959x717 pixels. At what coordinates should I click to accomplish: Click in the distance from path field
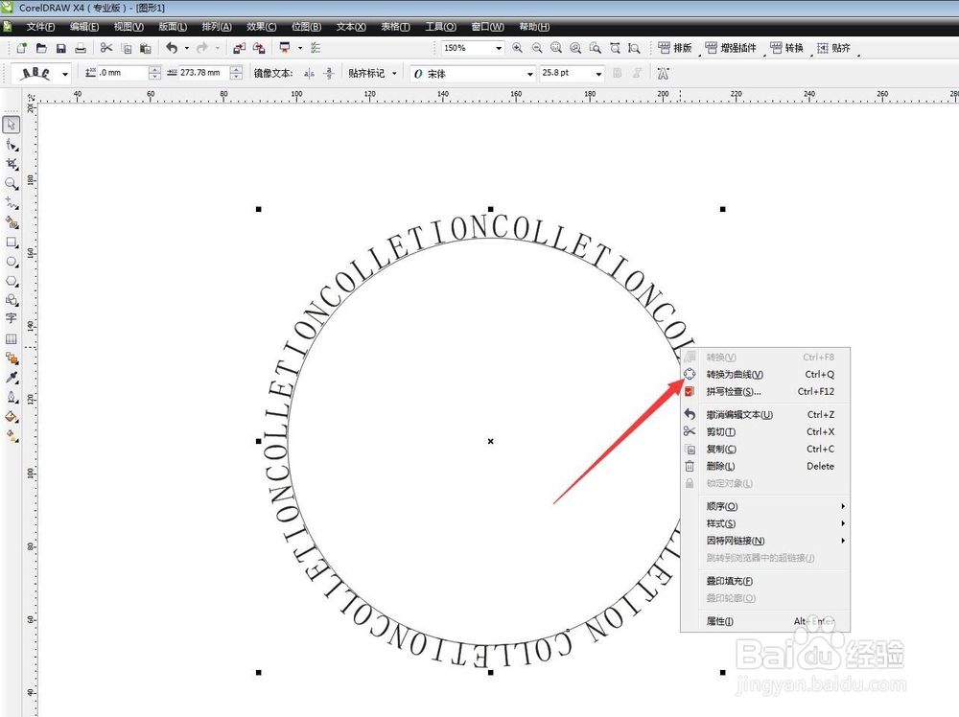[x=123, y=73]
